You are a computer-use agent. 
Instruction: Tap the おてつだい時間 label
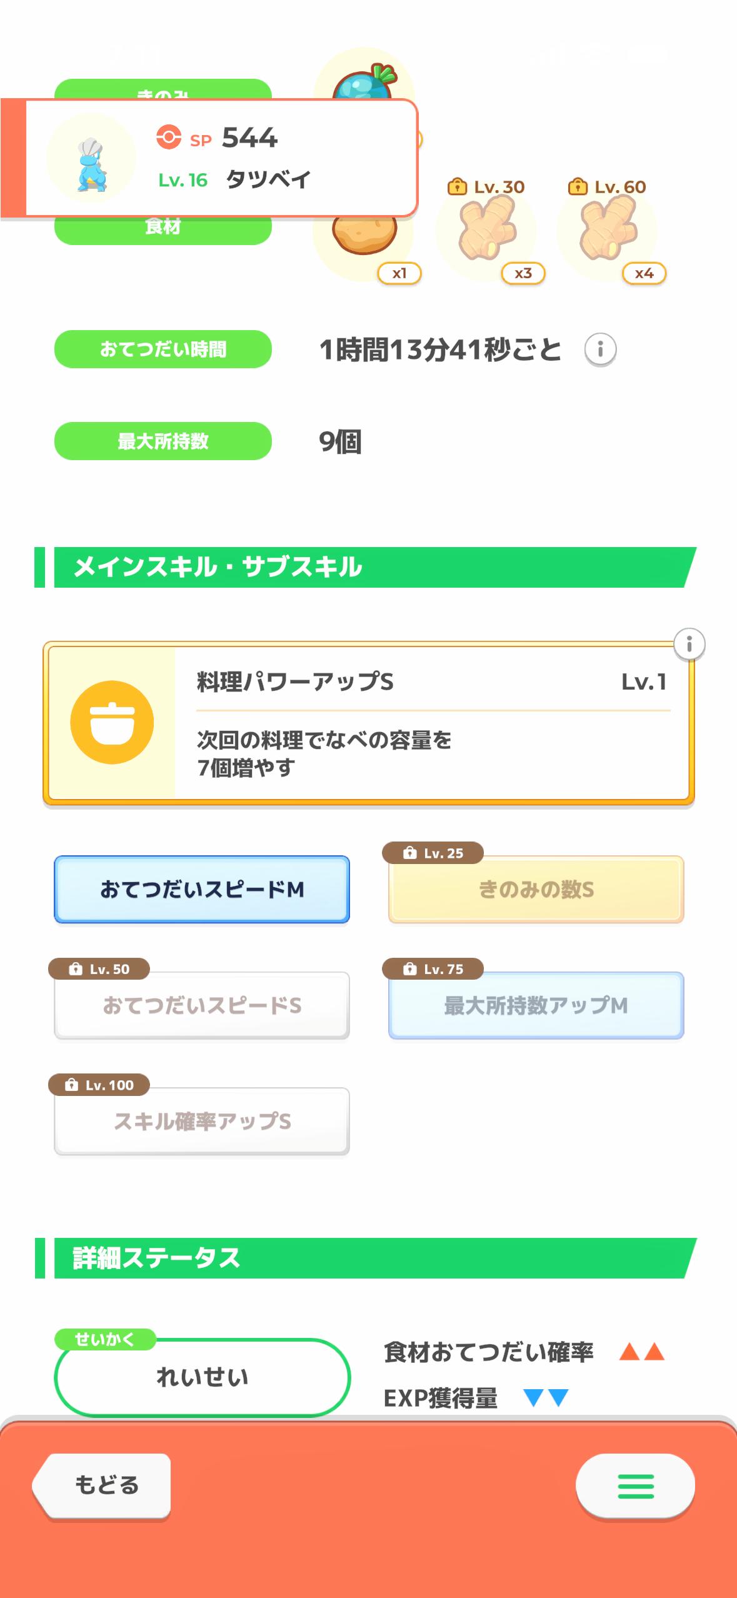pos(163,349)
